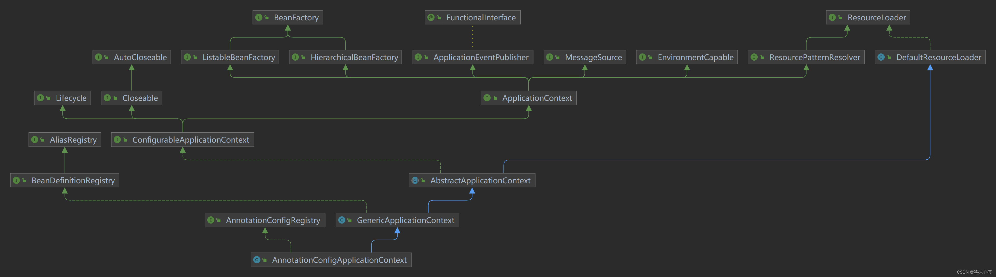Click the BeanDefinitionRegistry interface icon
The width and height of the screenshot is (996, 277).
click(x=16, y=180)
